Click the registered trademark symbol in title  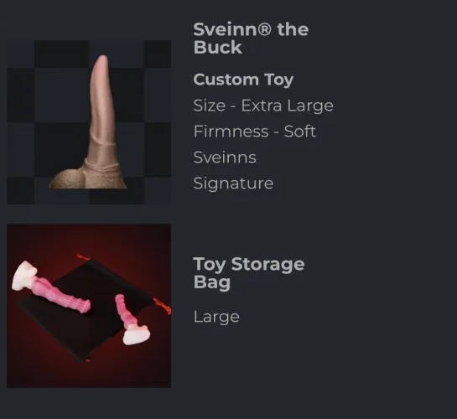(264, 29)
